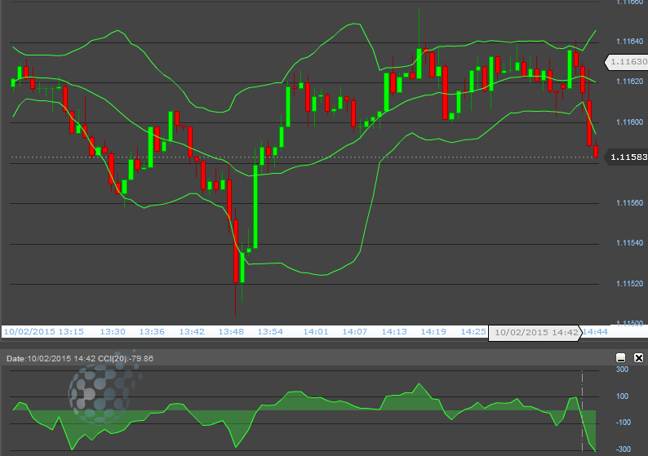Select the 10/02/2015 14:42 crosshair date label
This screenshot has height=456, width=648.
pyautogui.click(x=535, y=333)
